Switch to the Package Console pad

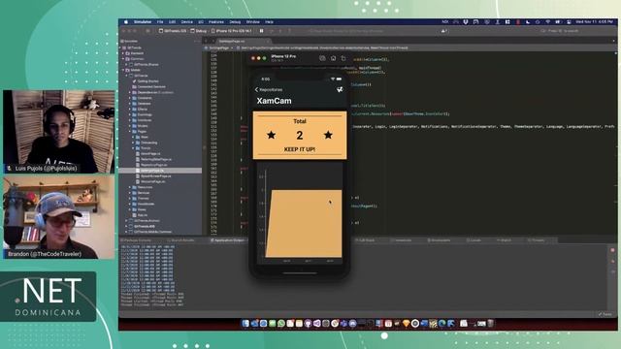(x=137, y=240)
